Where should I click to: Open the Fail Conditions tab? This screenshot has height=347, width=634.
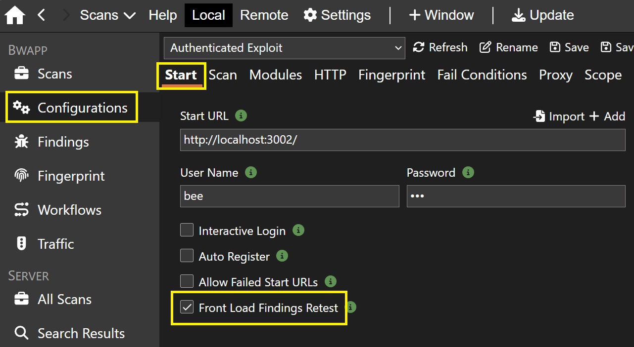pyautogui.click(x=482, y=75)
